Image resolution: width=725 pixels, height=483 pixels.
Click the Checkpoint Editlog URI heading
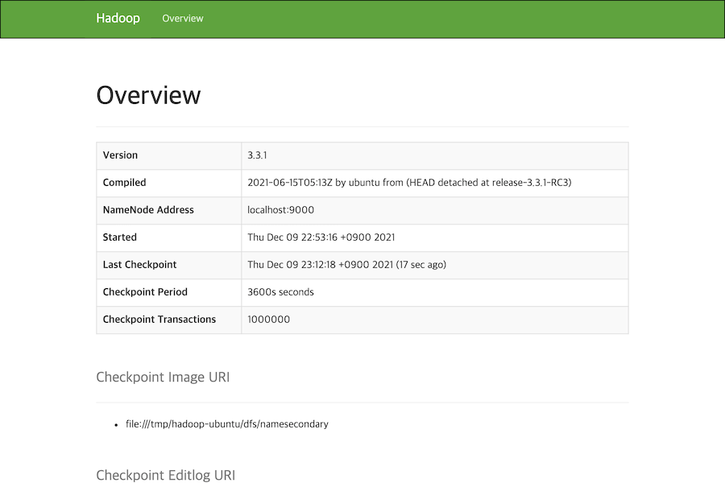click(165, 475)
